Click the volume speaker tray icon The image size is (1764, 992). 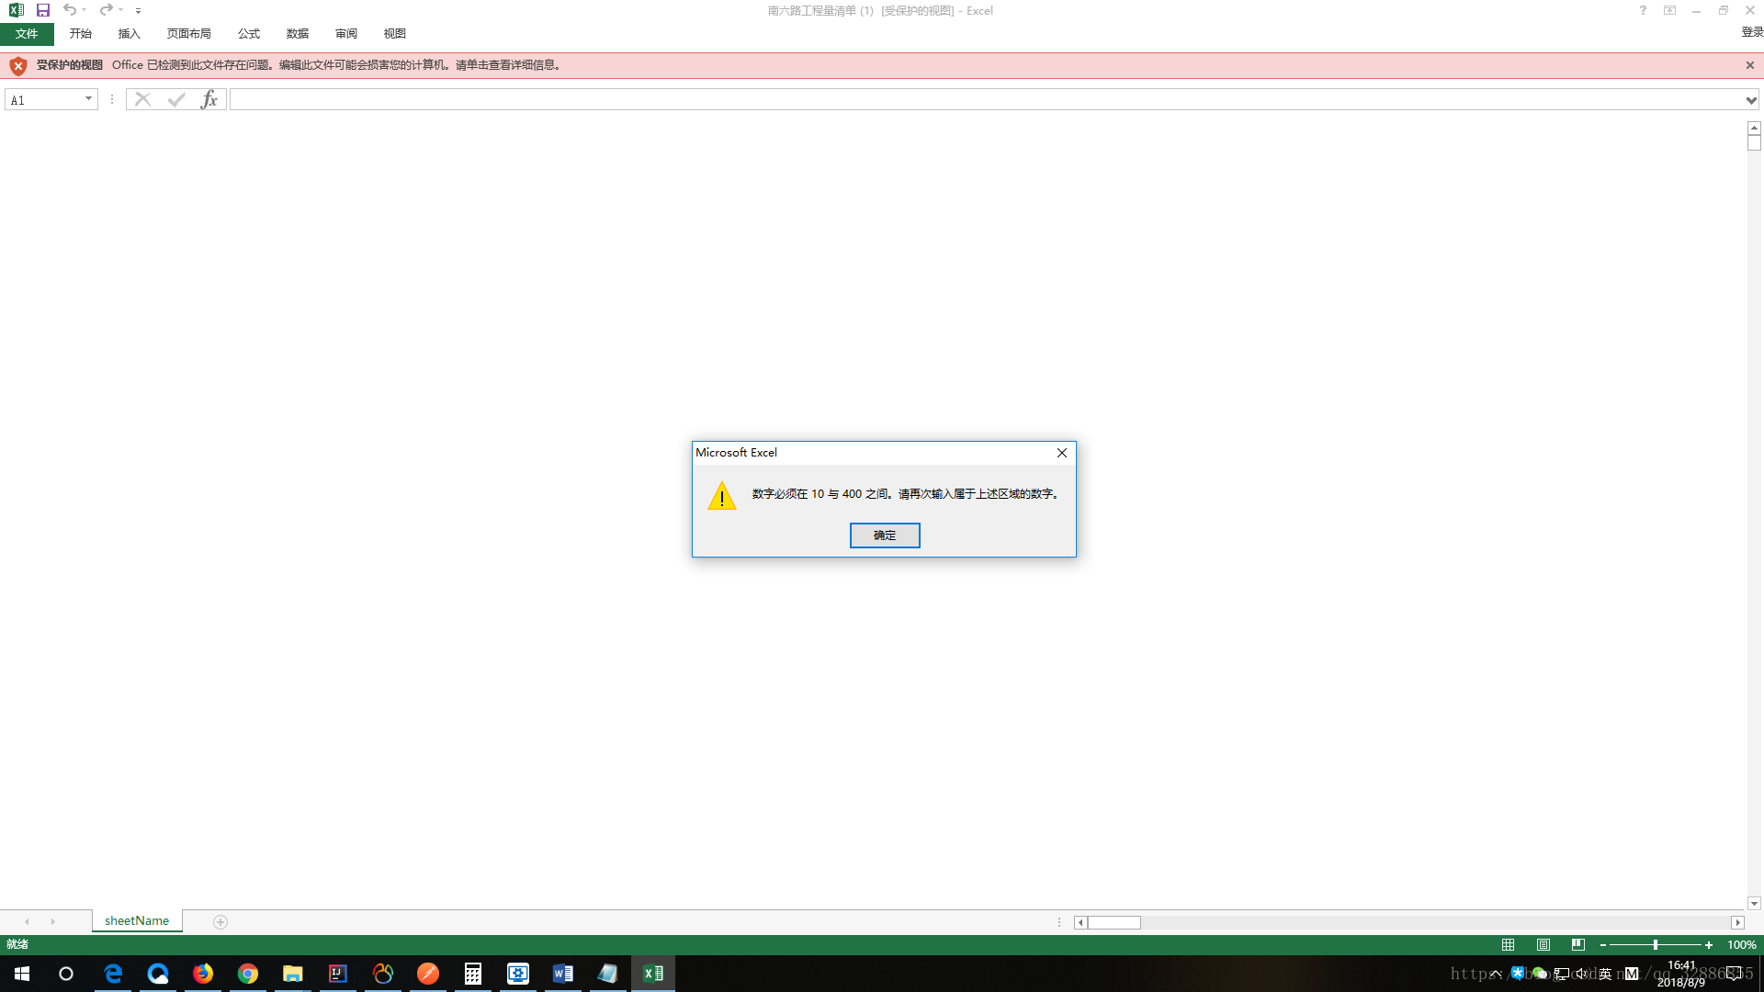(1582, 974)
